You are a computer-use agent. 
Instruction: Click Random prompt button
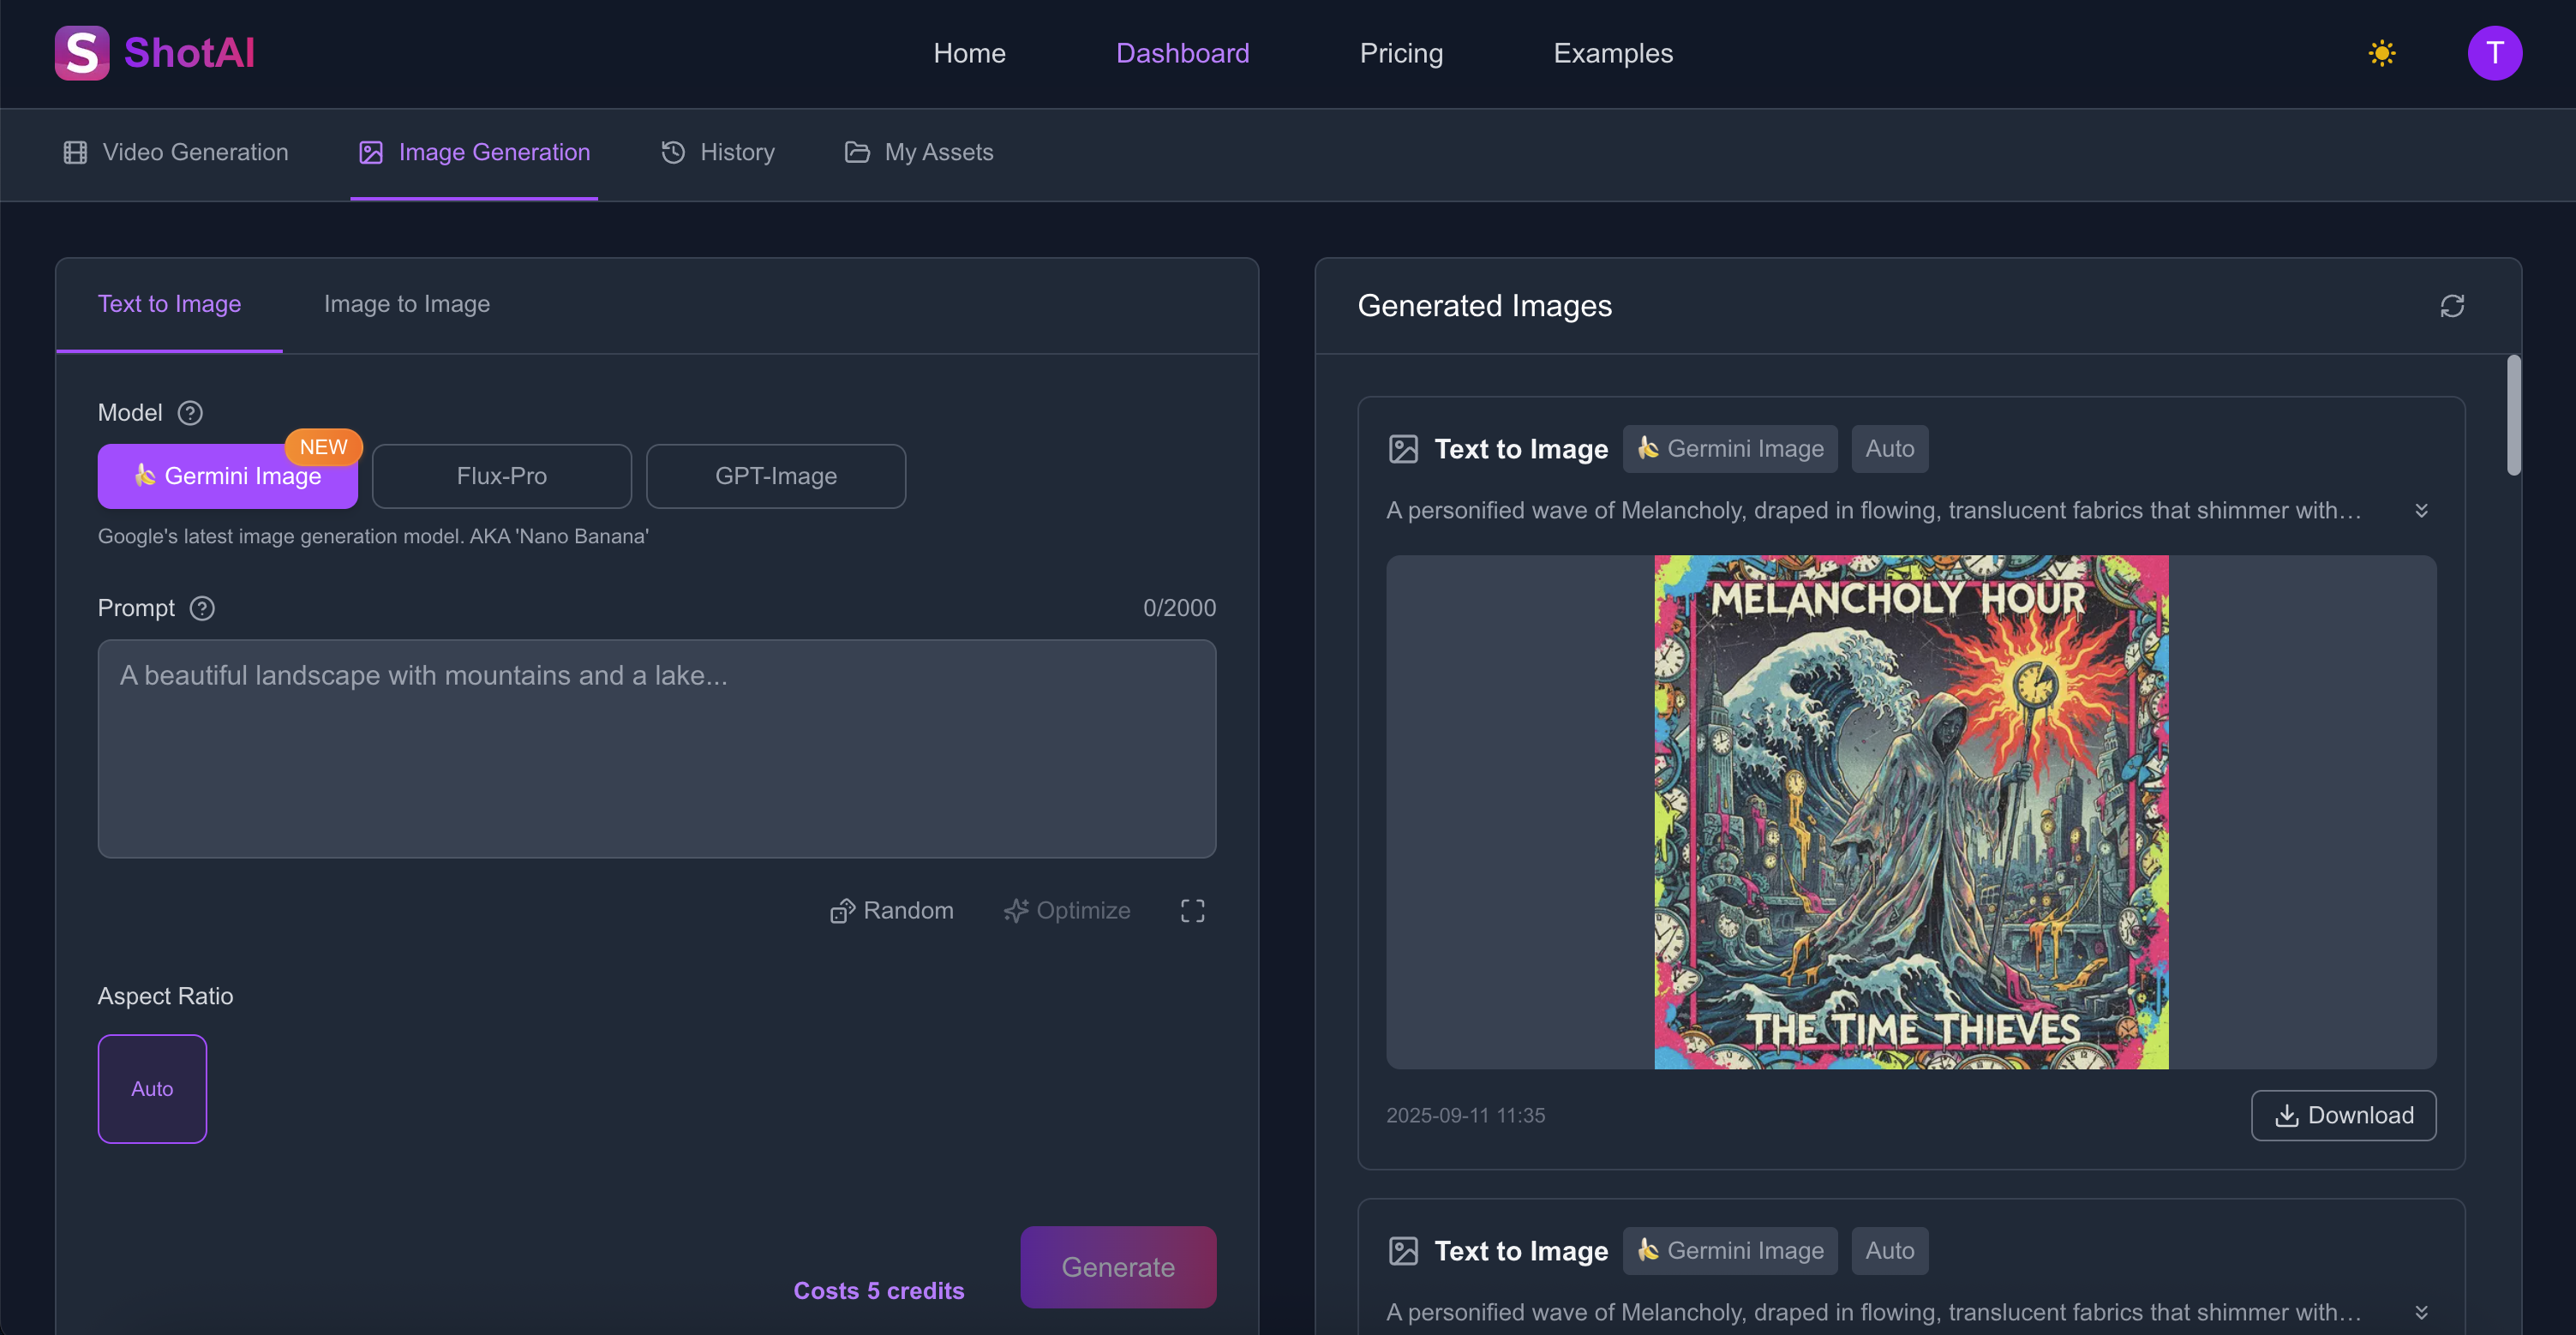click(x=891, y=911)
